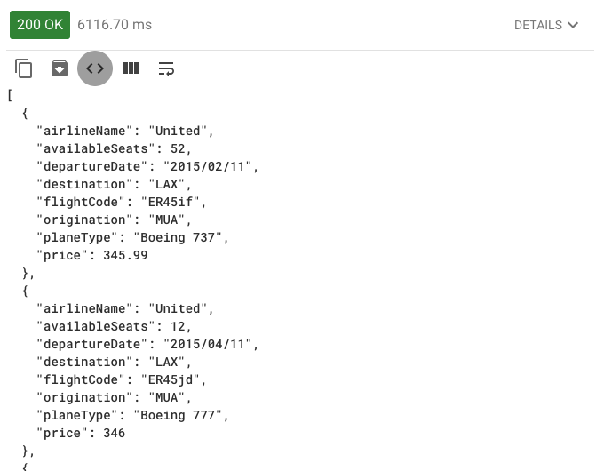Click first price value 345.99
This screenshot has height=471, width=604.
(x=125, y=255)
